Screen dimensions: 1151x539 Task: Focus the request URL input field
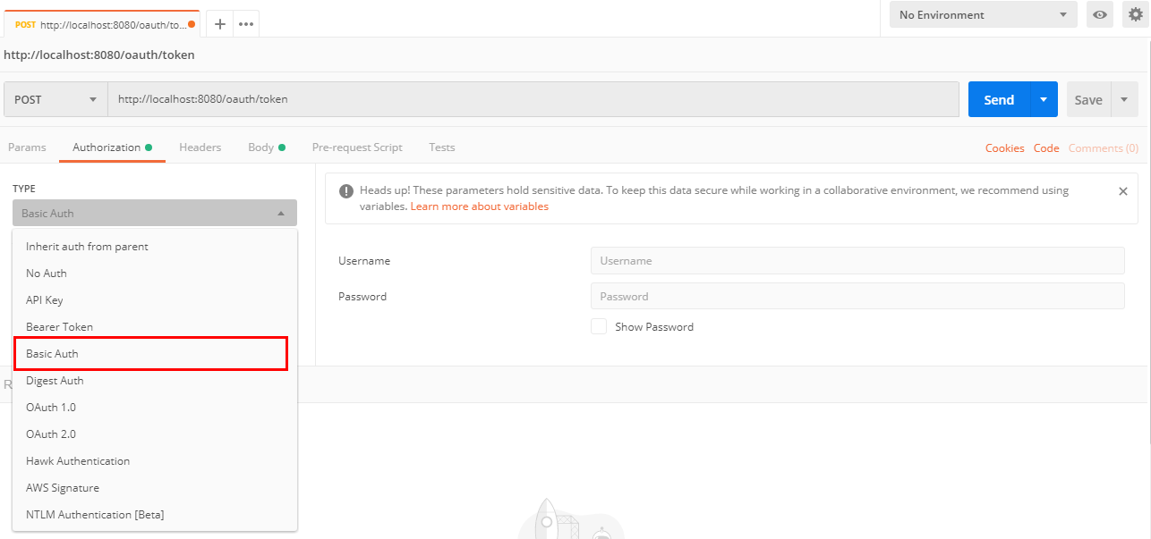pyautogui.click(x=533, y=99)
